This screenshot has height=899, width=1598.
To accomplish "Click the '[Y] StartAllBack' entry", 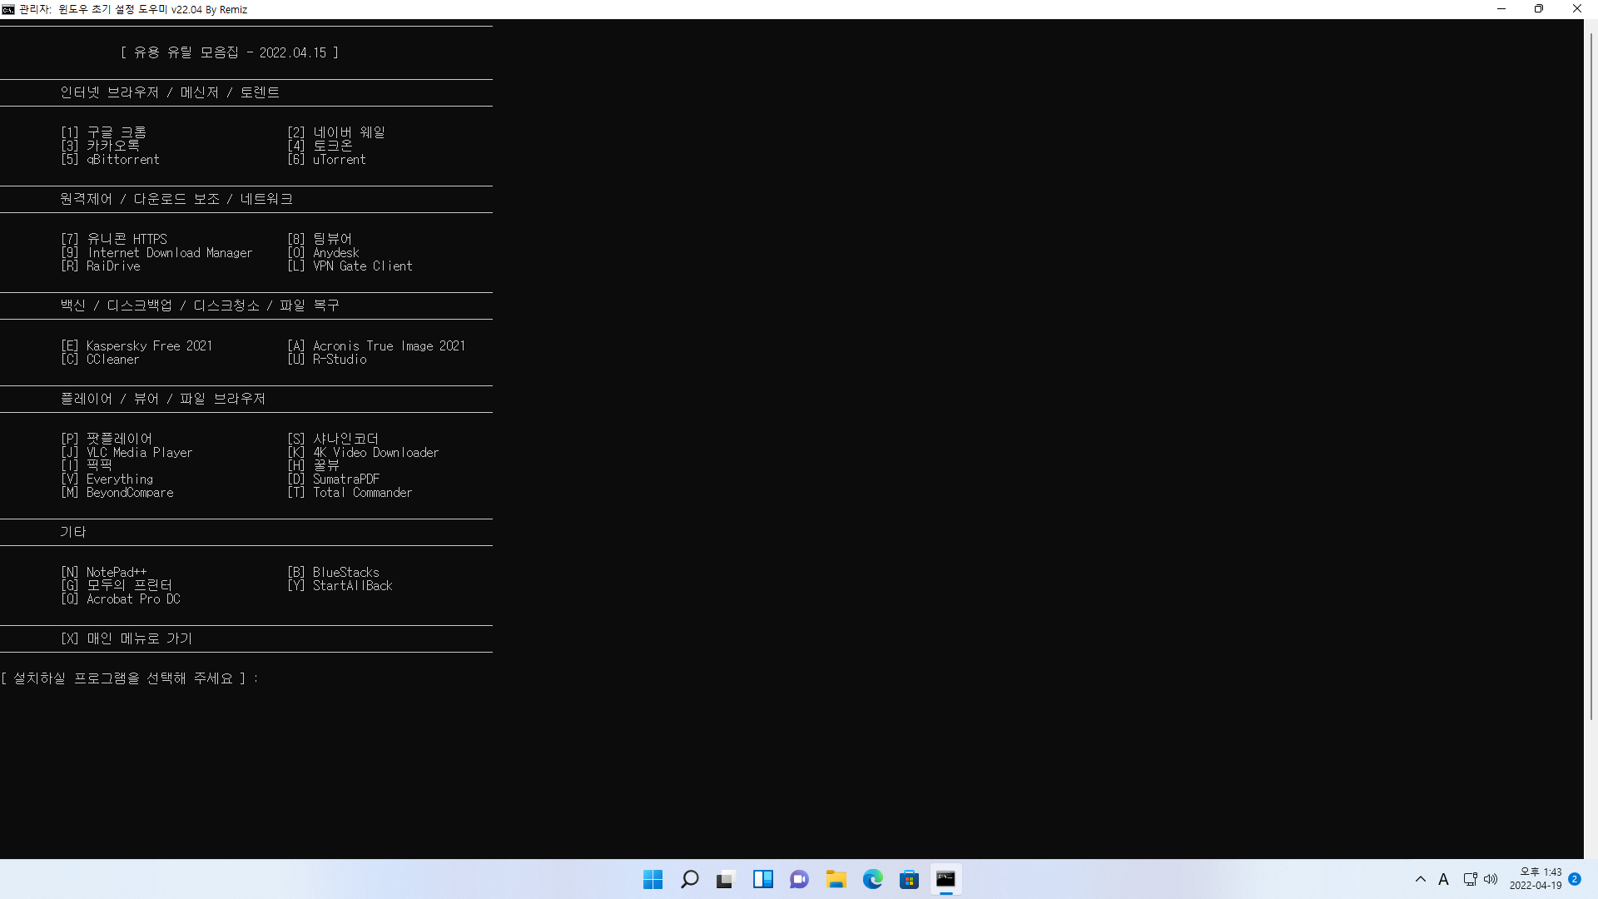I will pos(340,586).
